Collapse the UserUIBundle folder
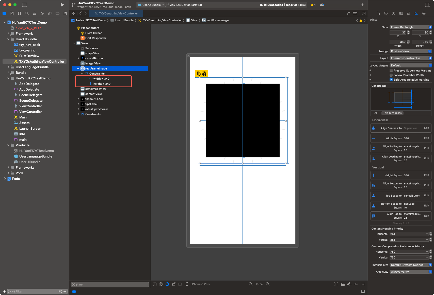434x295 pixels. click(8, 39)
